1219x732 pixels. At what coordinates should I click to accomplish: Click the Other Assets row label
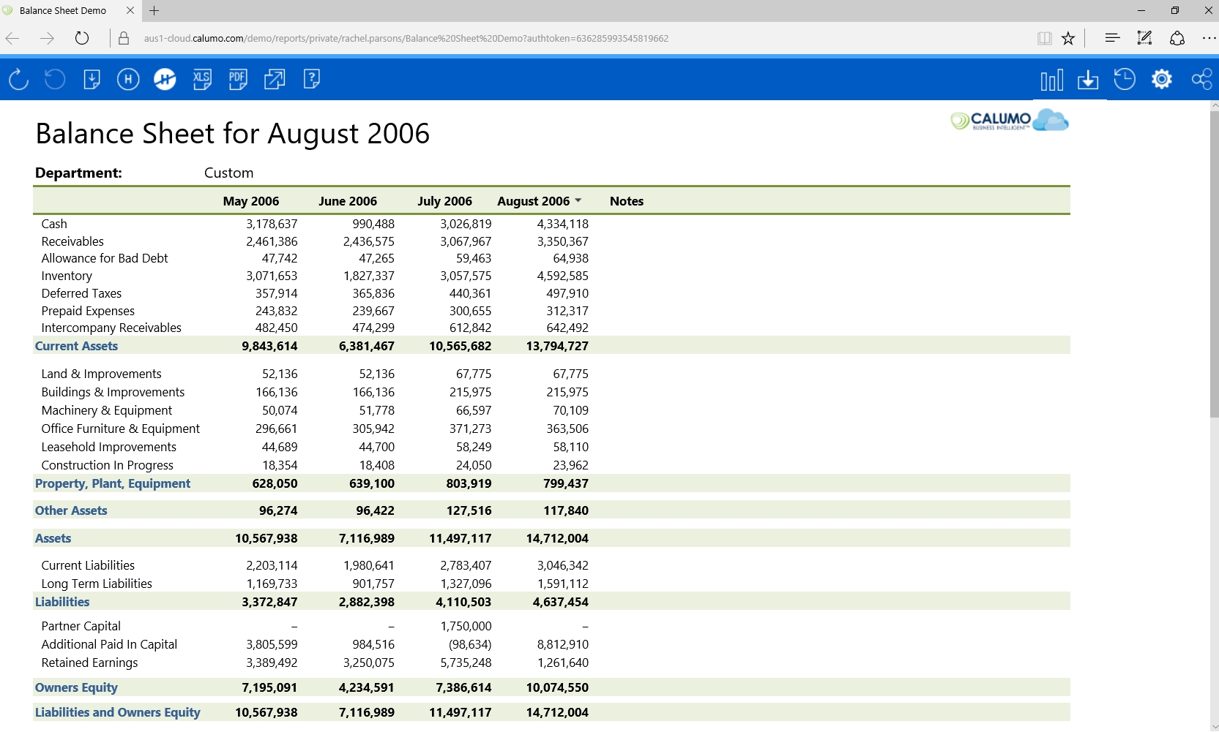click(x=71, y=510)
